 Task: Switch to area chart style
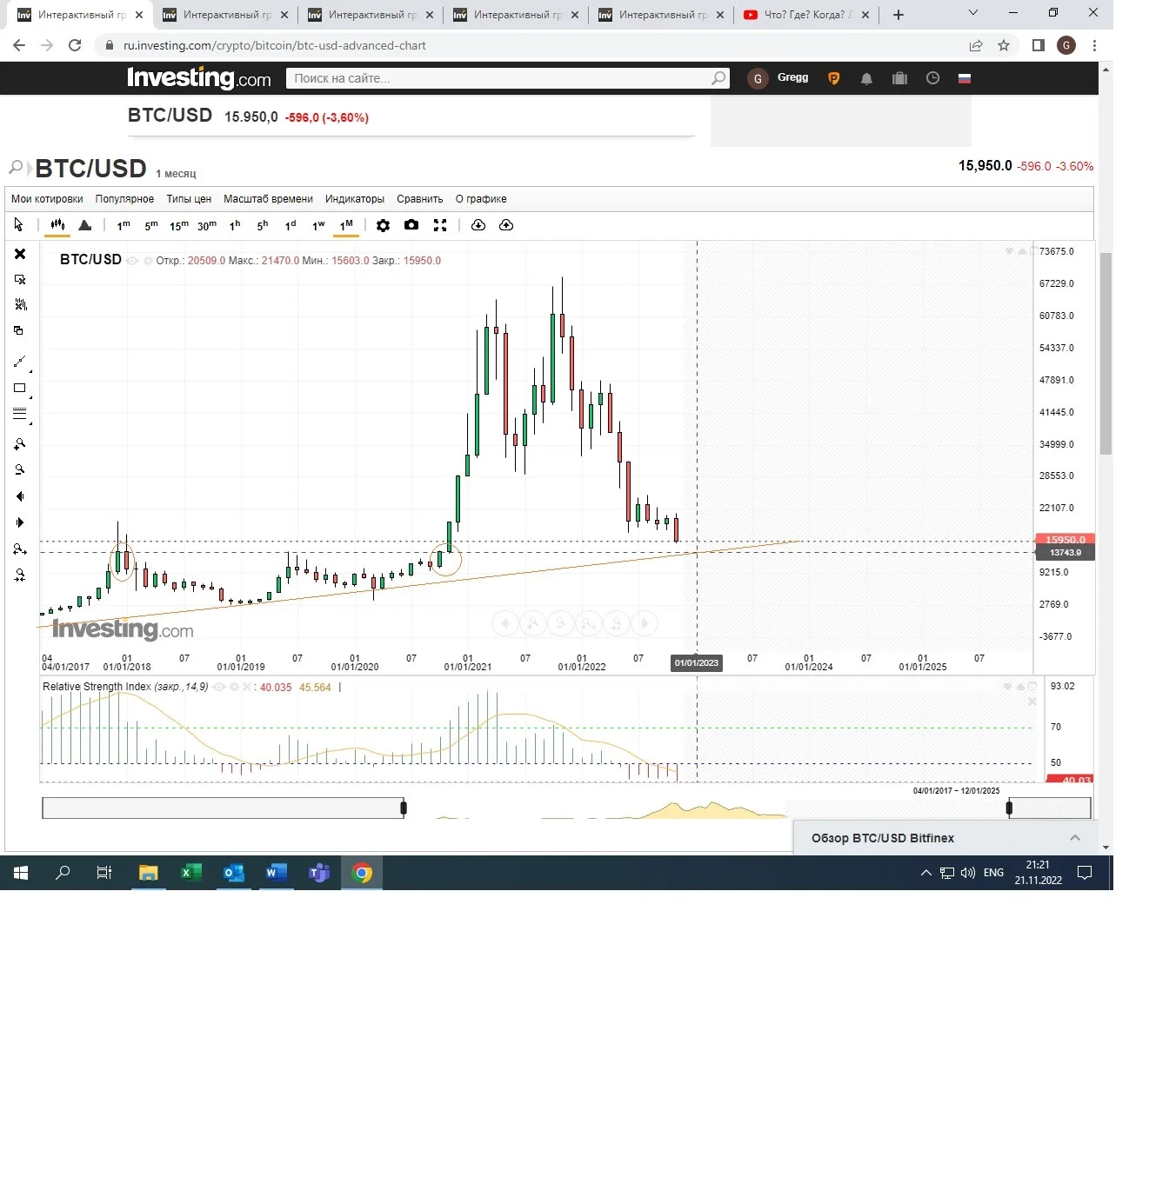(x=85, y=225)
